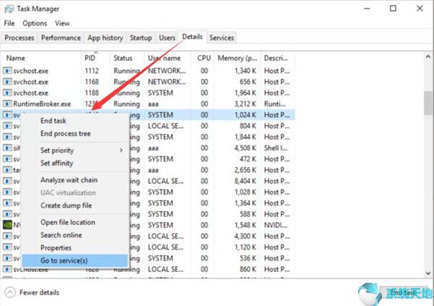The height and width of the screenshot is (306, 434).
Task: Switch to the Performance tab
Action: [61, 38]
